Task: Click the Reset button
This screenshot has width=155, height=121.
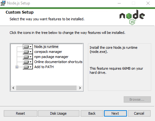Action: pyautogui.click(x=21, y=113)
